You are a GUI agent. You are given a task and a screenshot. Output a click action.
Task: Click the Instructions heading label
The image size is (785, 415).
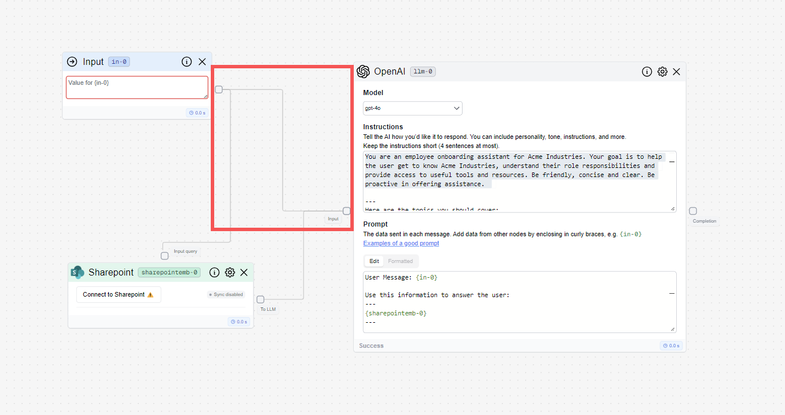(x=383, y=127)
